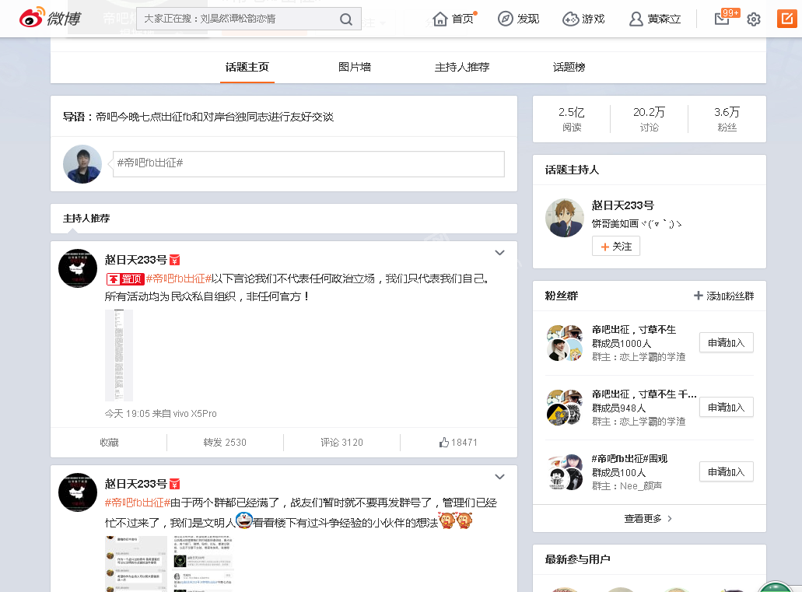Expand 查看更多 fan groups

(649, 519)
